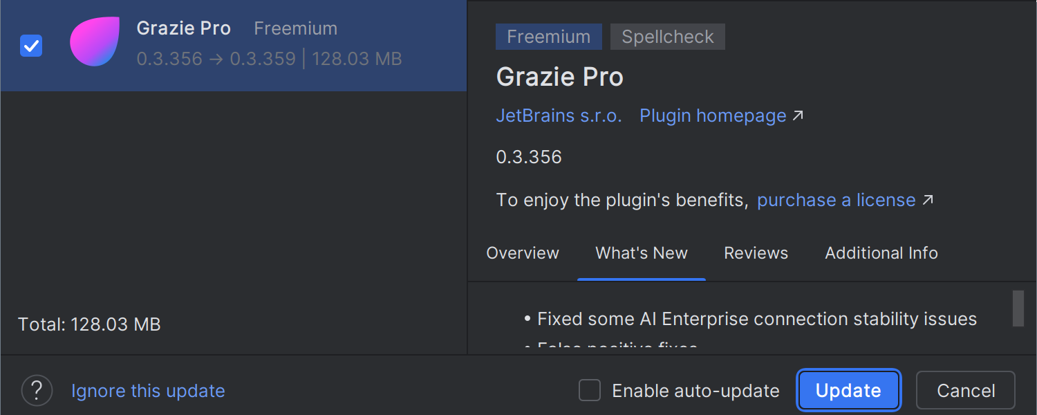Click arrow icon after purchase a license
Image resolution: width=1037 pixels, height=415 pixels.
928,201
